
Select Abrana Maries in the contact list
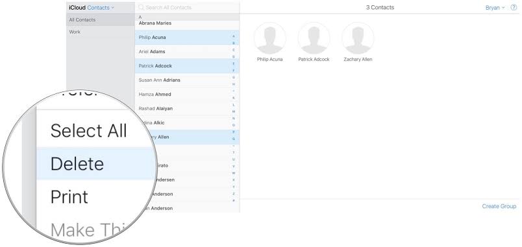[184, 23]
